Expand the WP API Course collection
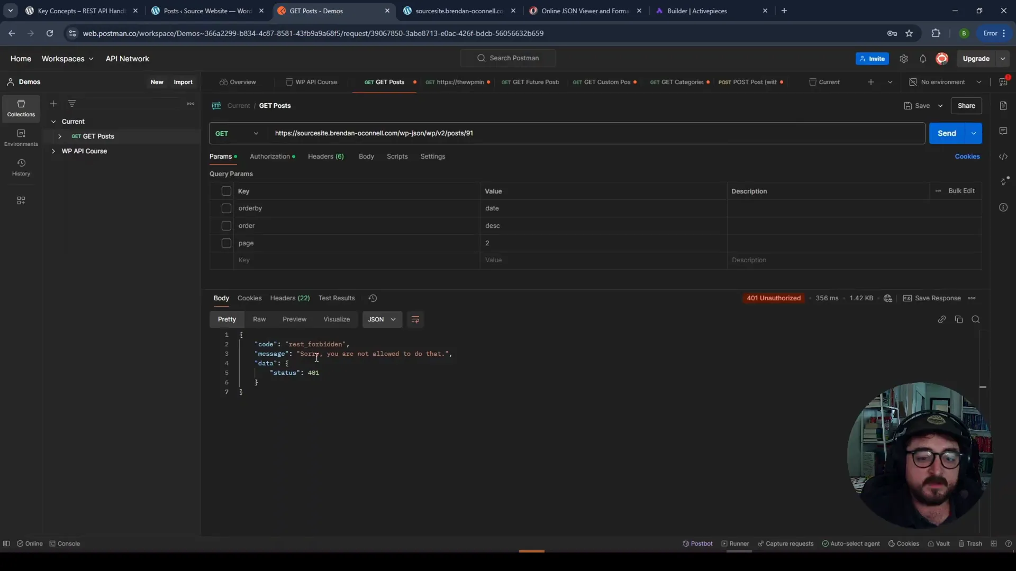This screenshot has height=571, width=1016. [x=53, y=151]
